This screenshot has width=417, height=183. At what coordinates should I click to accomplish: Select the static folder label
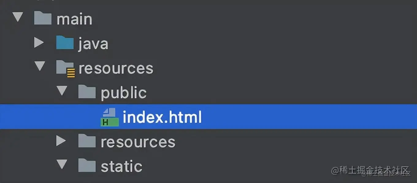pos(121,166)
